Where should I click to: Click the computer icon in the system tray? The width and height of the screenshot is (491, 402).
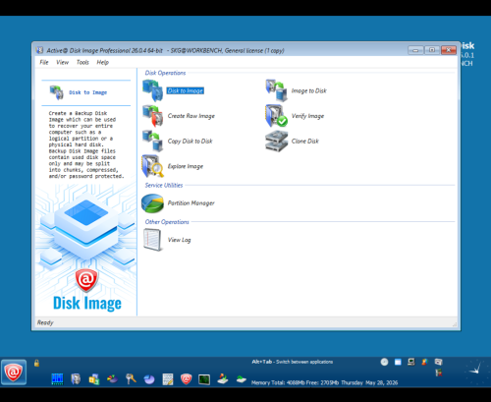411,362
